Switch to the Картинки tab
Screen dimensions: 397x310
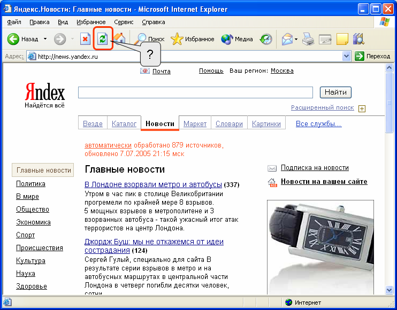click(266, 123)
